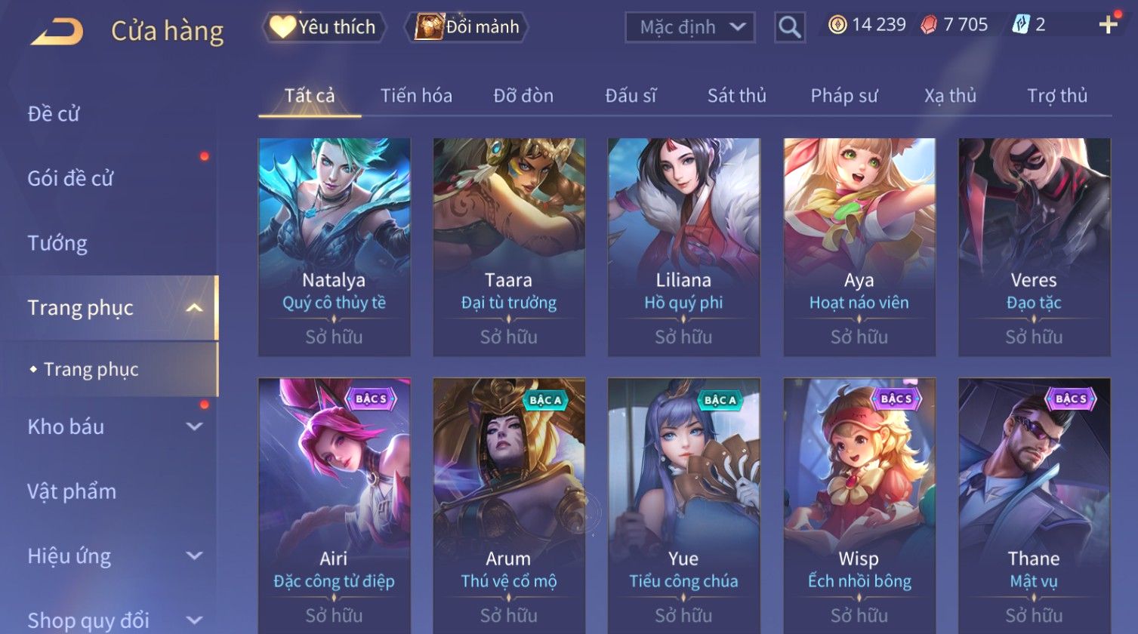Viewport: 1138px width, 634px height.
Task: Open Gói đề cử in sidebar
Action: (70, 178)
